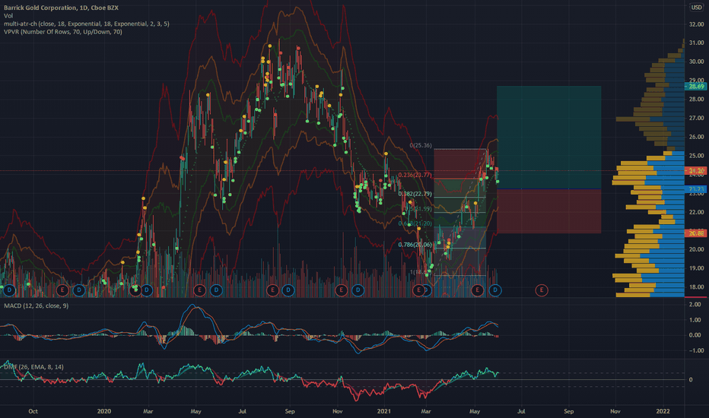Select the green profit zone of long position
Viewport: 709px width, 418px height.
[549, 138]
